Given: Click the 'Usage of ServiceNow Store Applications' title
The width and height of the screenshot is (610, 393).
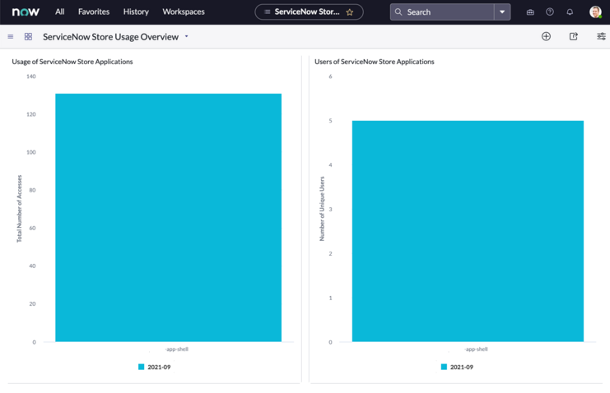Looking at the screenshot, I should [72, 62].
